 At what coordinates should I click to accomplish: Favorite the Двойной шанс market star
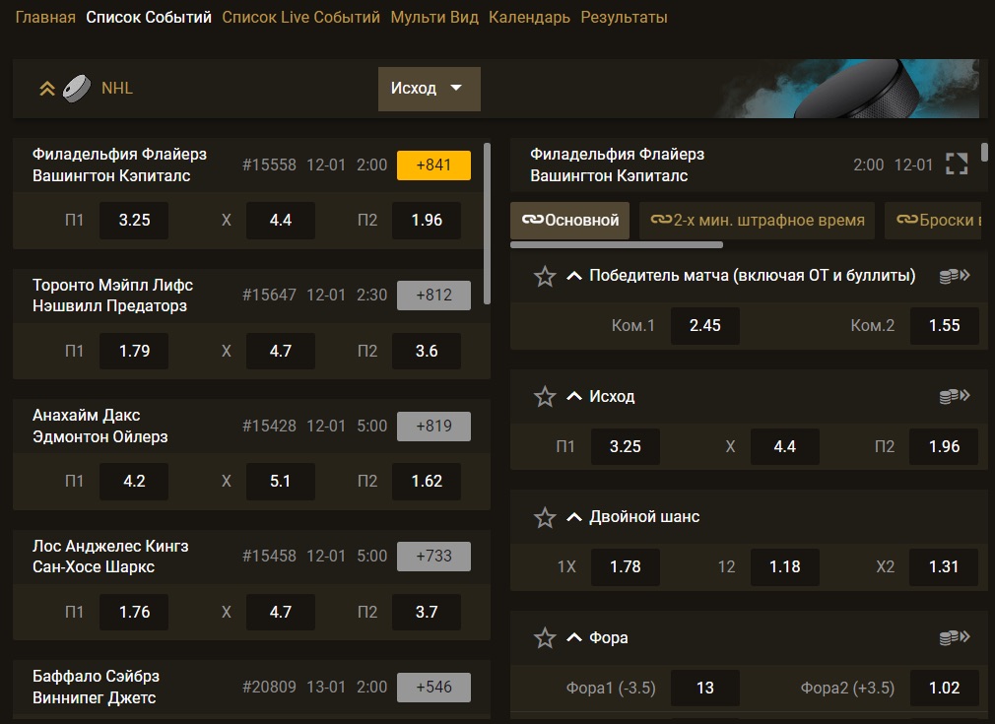[545, 517]
